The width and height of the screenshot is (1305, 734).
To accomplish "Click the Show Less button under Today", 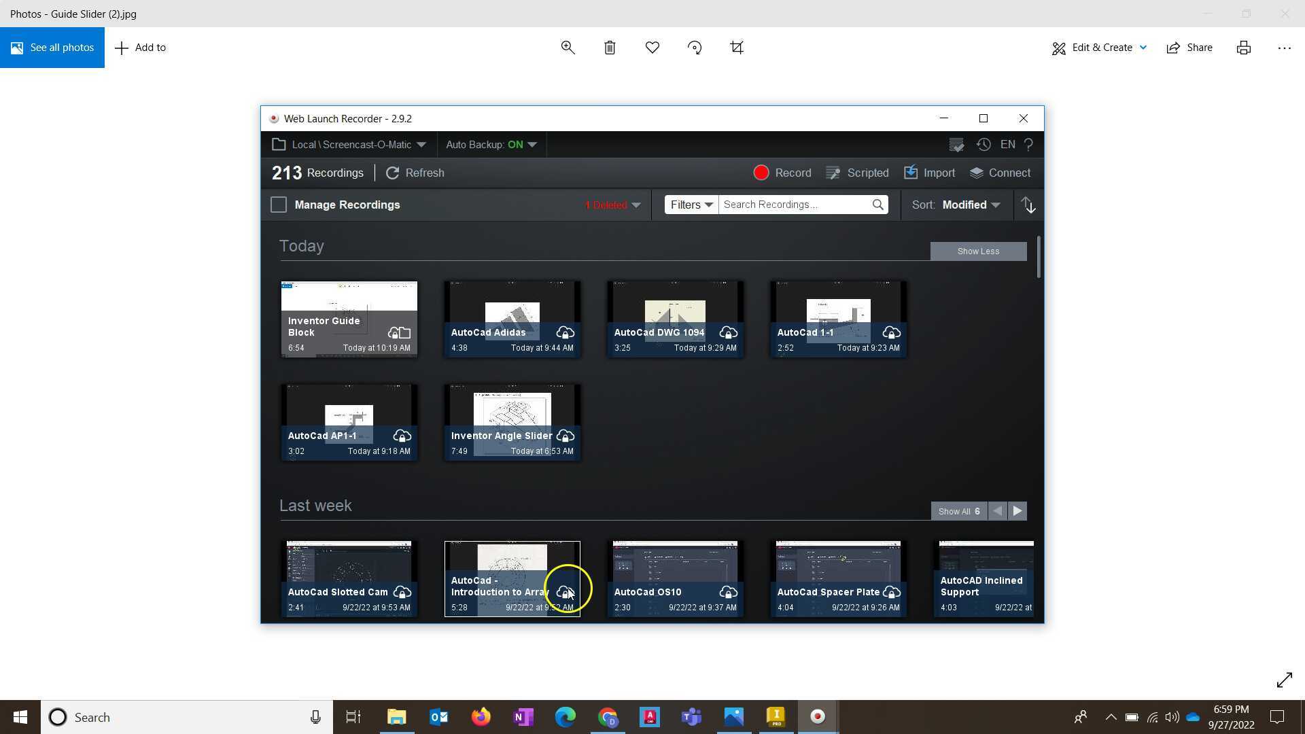I will coord(978,251).
